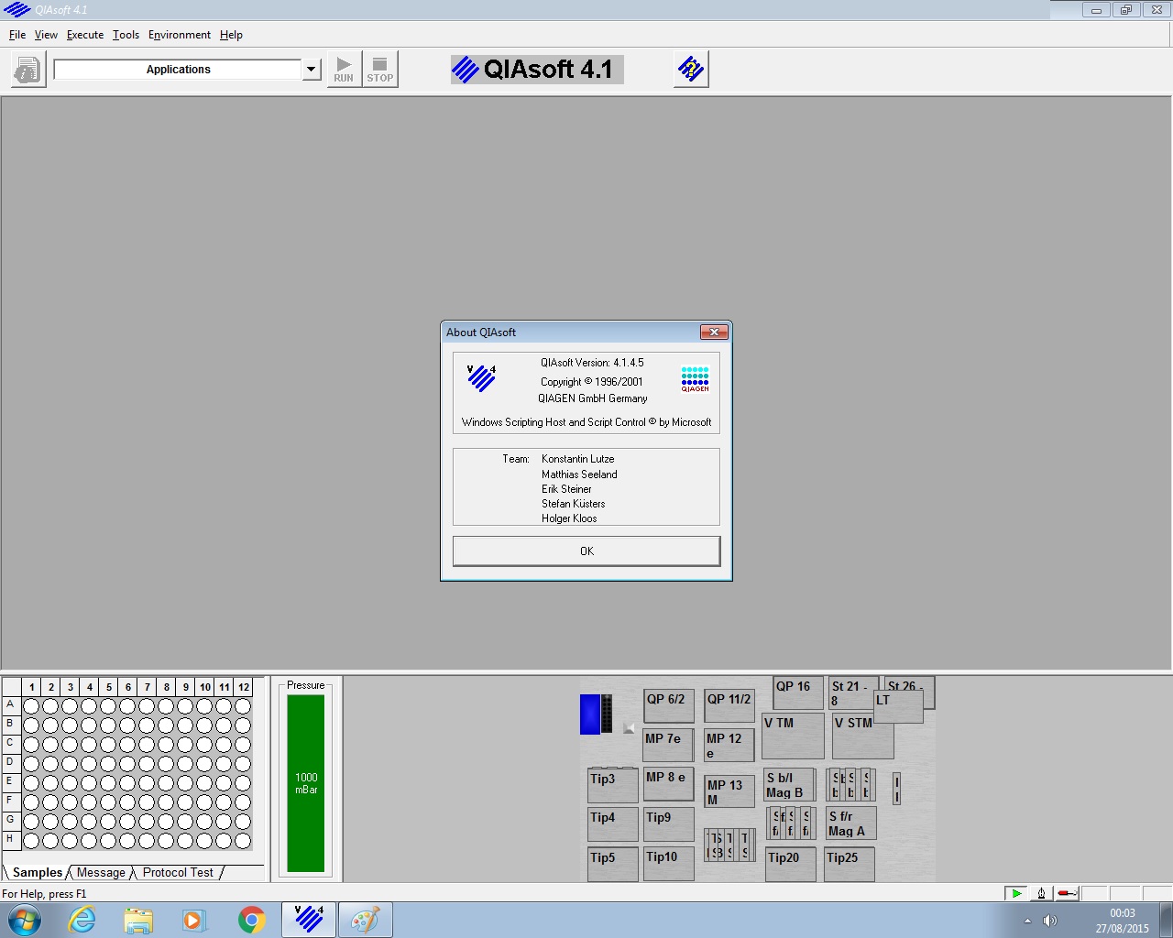Screen dimensions: 1173x938
Task: Click the Tip4 rack on worktable
Action: point(613,824)
